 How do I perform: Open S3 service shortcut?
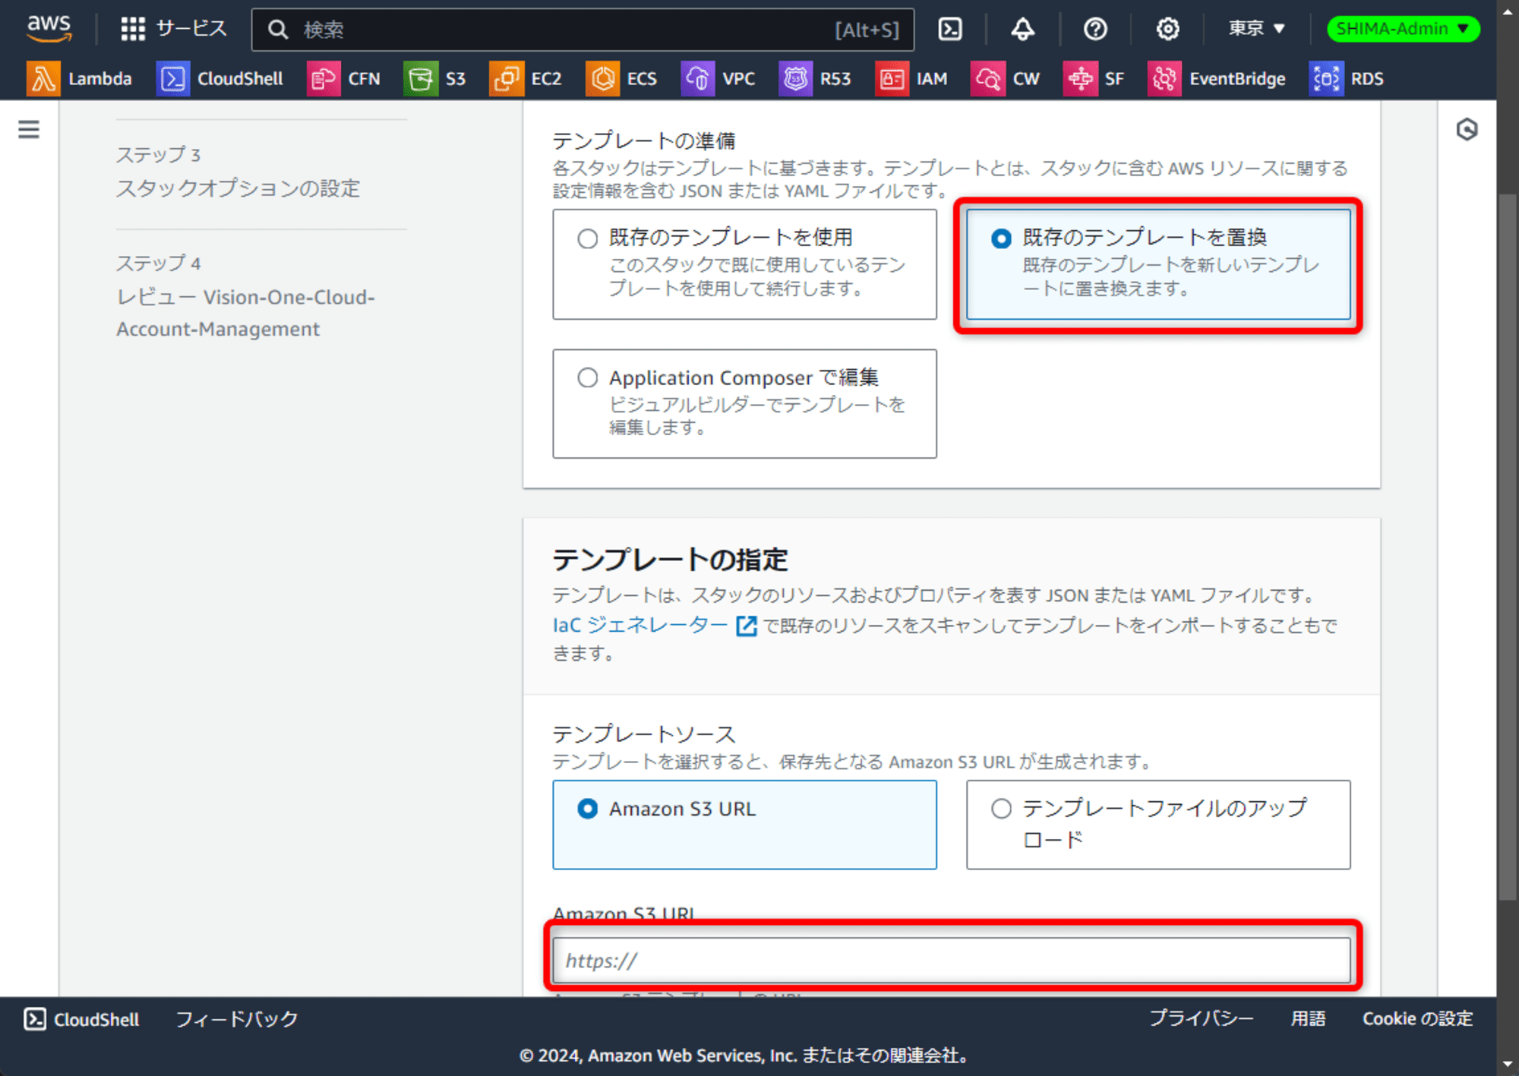click(x=435, y=78)
